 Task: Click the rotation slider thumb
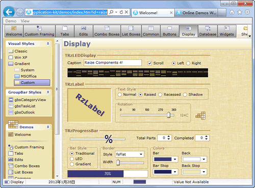coord(168,115)
